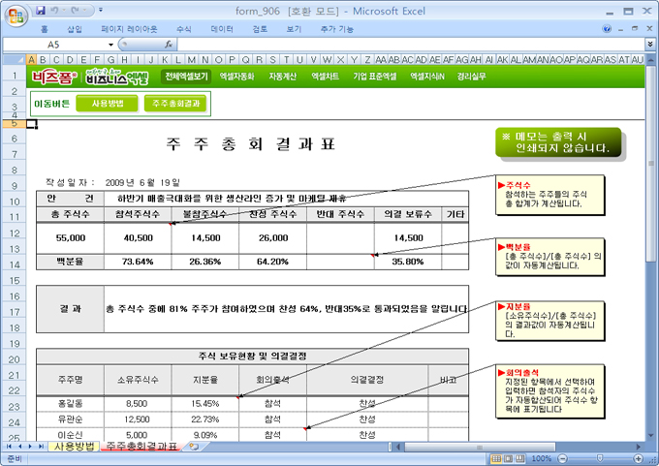The image size is (659, 466).
Task: Click the Undo arrow icon
Action: point(56,10)
